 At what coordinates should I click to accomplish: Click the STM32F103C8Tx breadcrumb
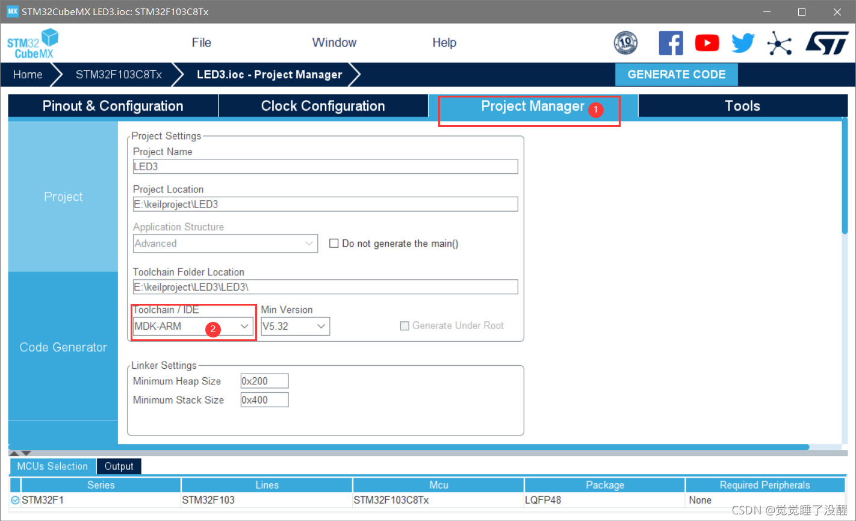pos(119,75)
